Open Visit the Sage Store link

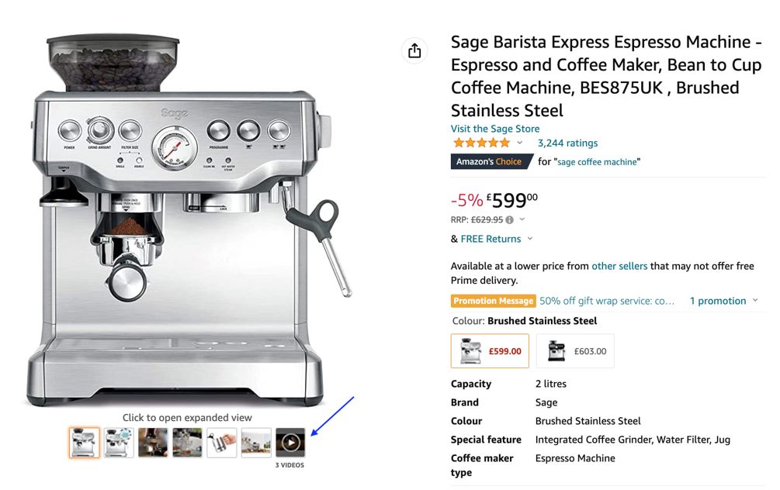495,129
